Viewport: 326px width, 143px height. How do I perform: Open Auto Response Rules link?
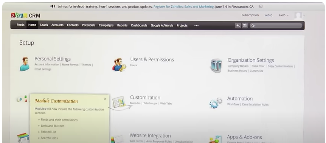click(x=159, y=141)
